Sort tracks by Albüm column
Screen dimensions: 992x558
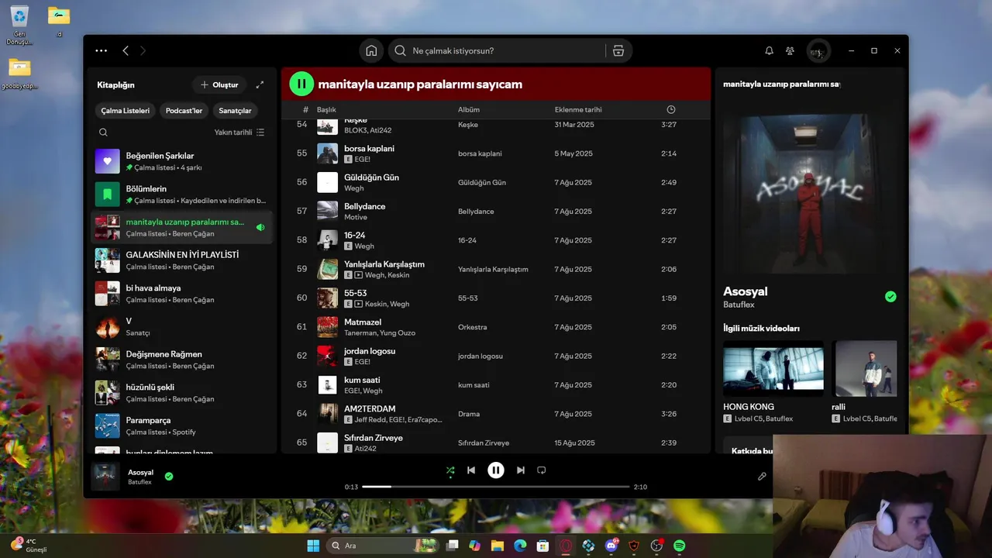pos(469,109)
